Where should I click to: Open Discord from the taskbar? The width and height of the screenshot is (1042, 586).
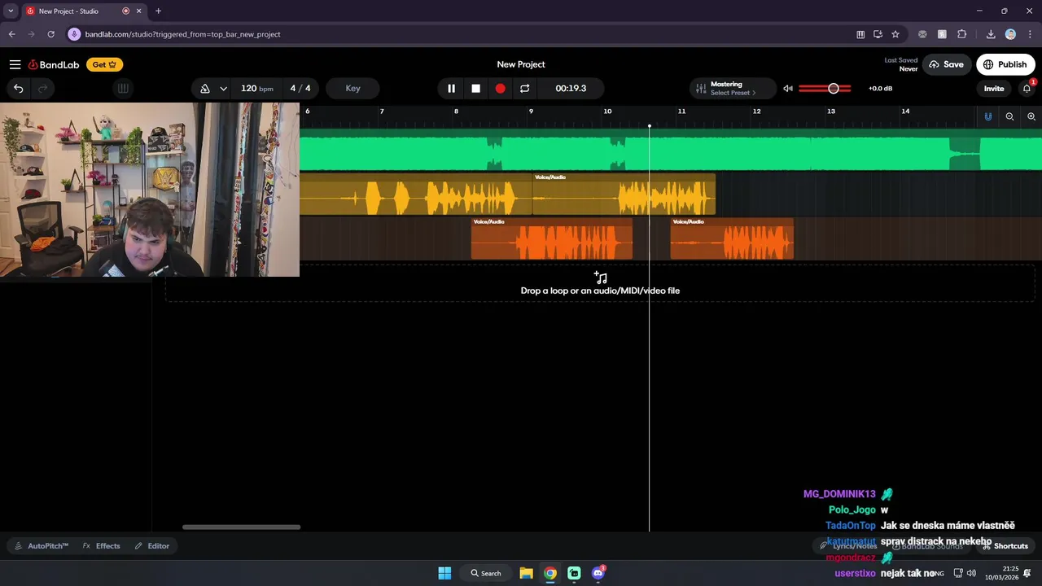click(598, 573)
